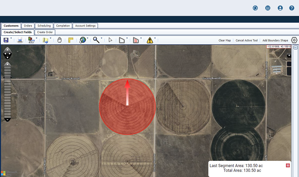Click the Print icon

click(20, 40)
